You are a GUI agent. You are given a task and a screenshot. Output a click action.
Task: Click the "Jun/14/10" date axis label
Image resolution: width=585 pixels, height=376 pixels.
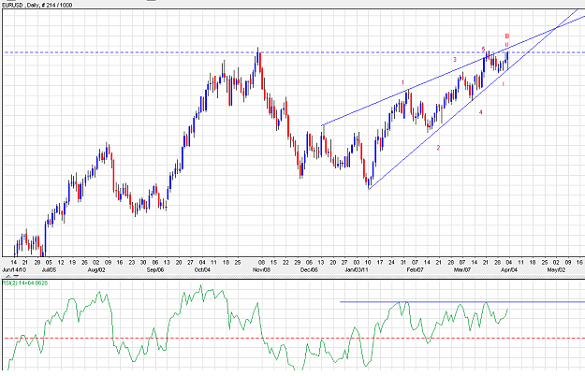[x=14, y=269]
